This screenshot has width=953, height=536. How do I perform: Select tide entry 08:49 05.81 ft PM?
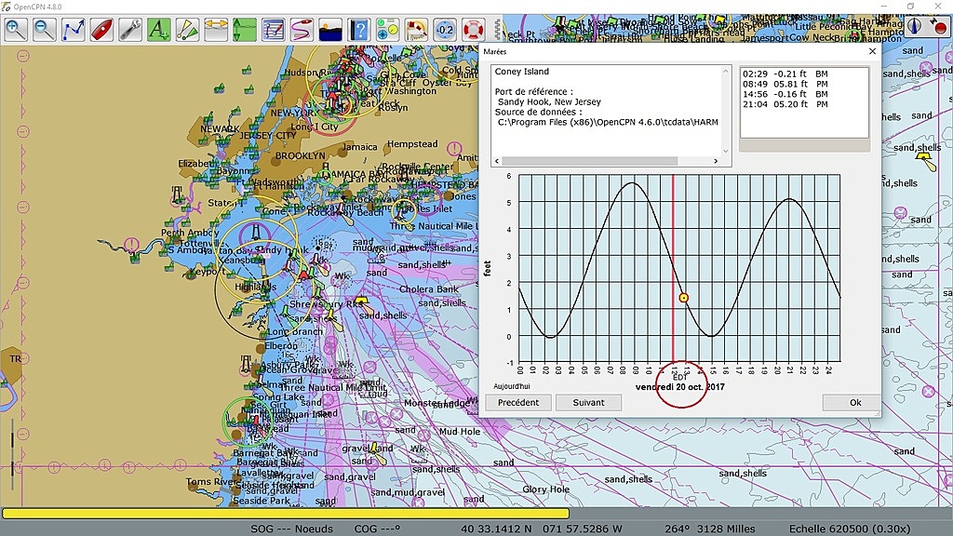click(785, 84)
